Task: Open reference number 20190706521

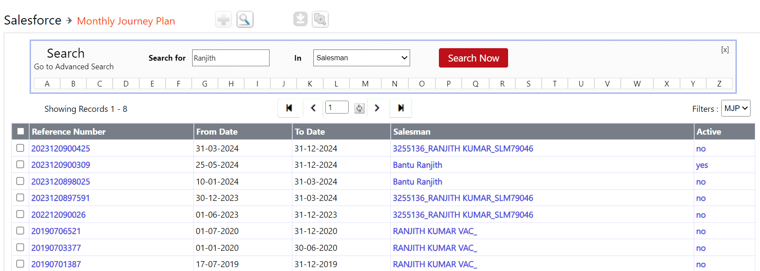Action: click(56, 231)
